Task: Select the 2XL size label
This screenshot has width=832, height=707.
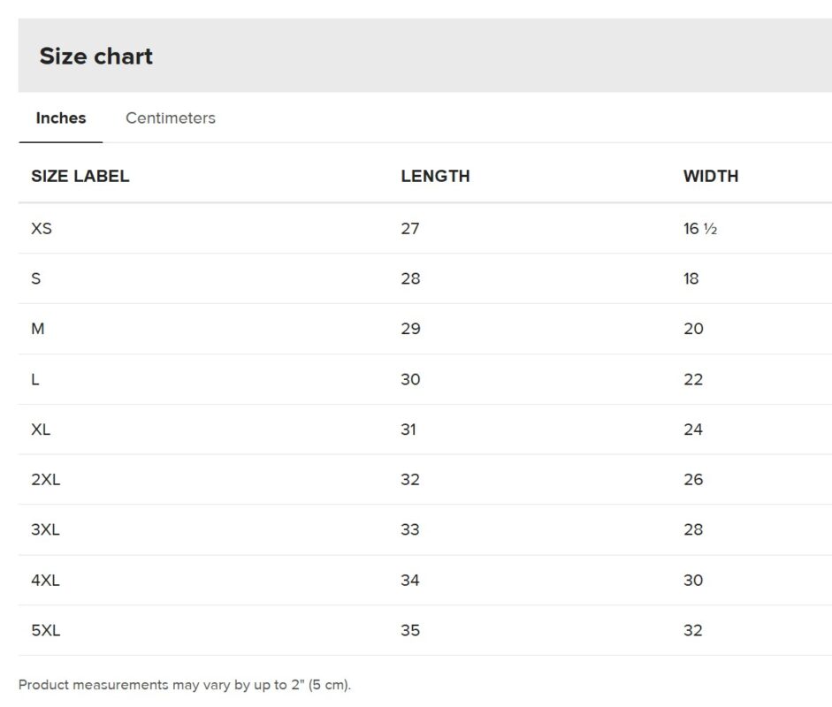Action: (46, 480)
